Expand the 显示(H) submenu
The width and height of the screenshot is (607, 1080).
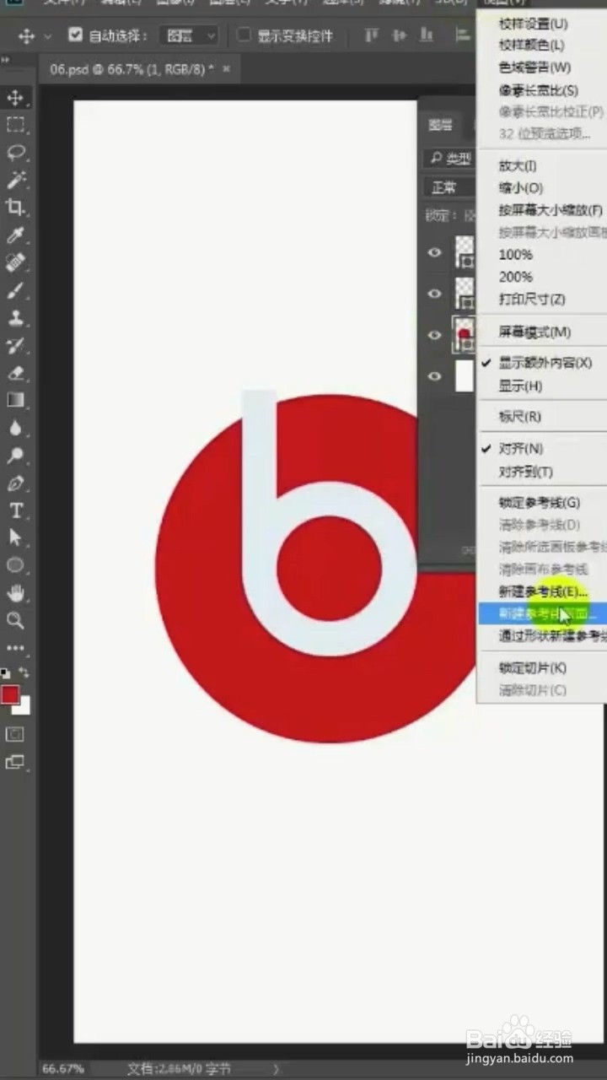coord(542,386)
